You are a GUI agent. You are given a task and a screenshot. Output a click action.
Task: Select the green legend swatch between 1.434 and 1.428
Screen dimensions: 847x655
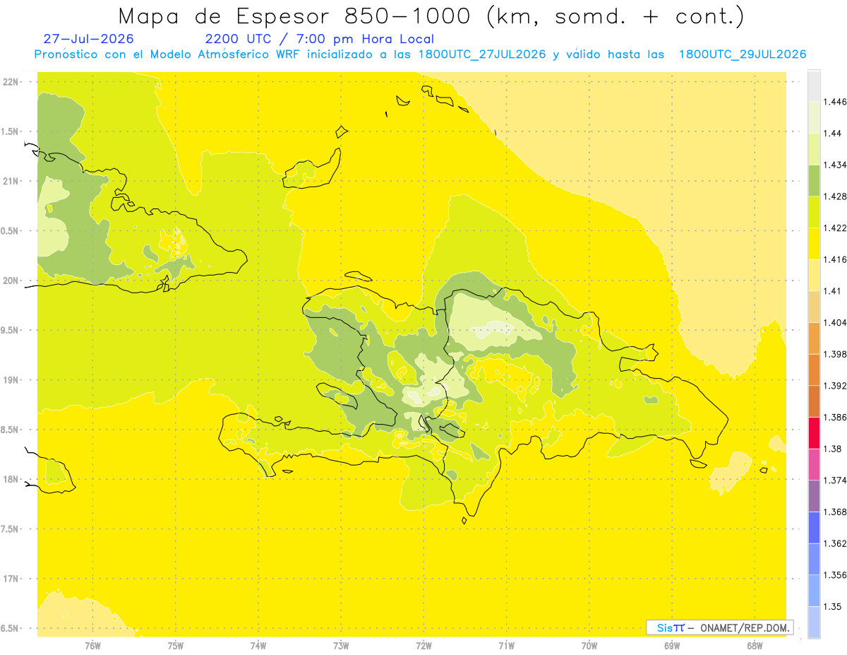(x=814, y=180)
